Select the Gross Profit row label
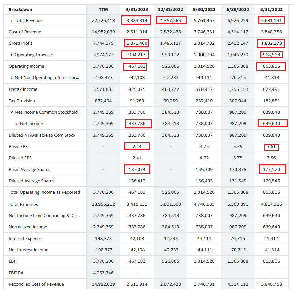The width and height of the screenshot is (294, 289). (21, 43)
